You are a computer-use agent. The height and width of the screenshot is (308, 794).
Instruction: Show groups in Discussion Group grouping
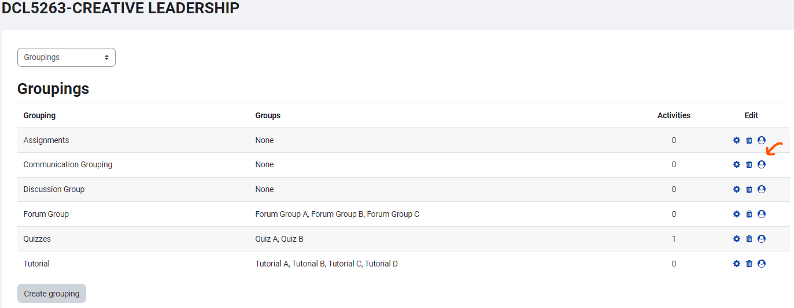[762, 189]
